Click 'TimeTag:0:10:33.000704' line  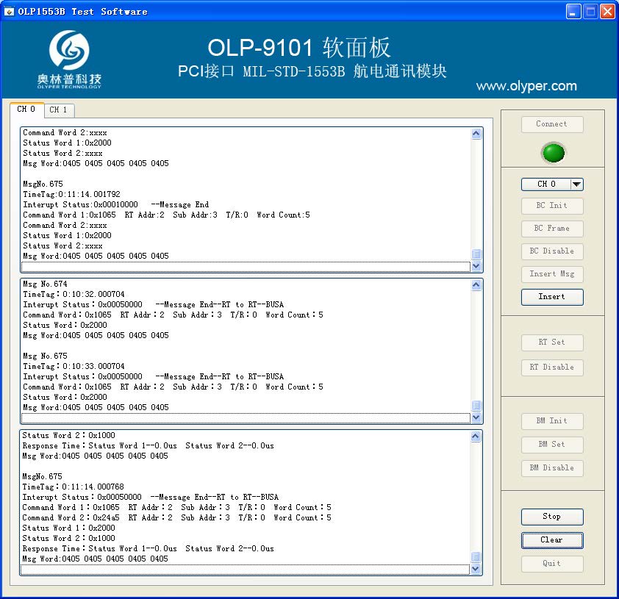coord(74,366)
